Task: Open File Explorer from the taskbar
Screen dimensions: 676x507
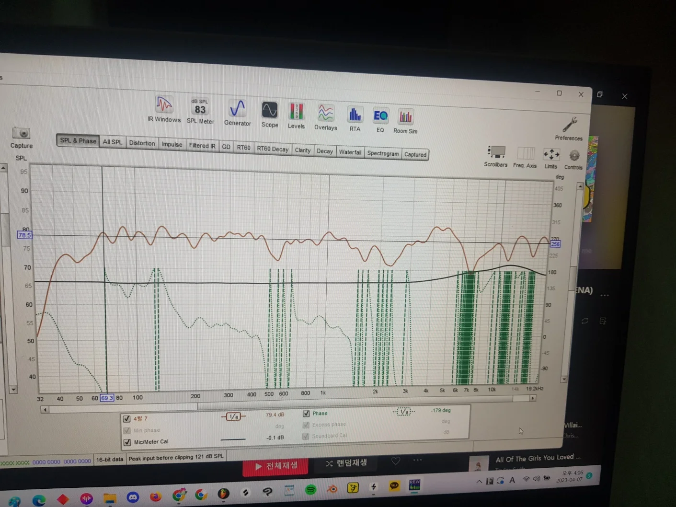Action: pyautogui.click(x=110, y=498)
